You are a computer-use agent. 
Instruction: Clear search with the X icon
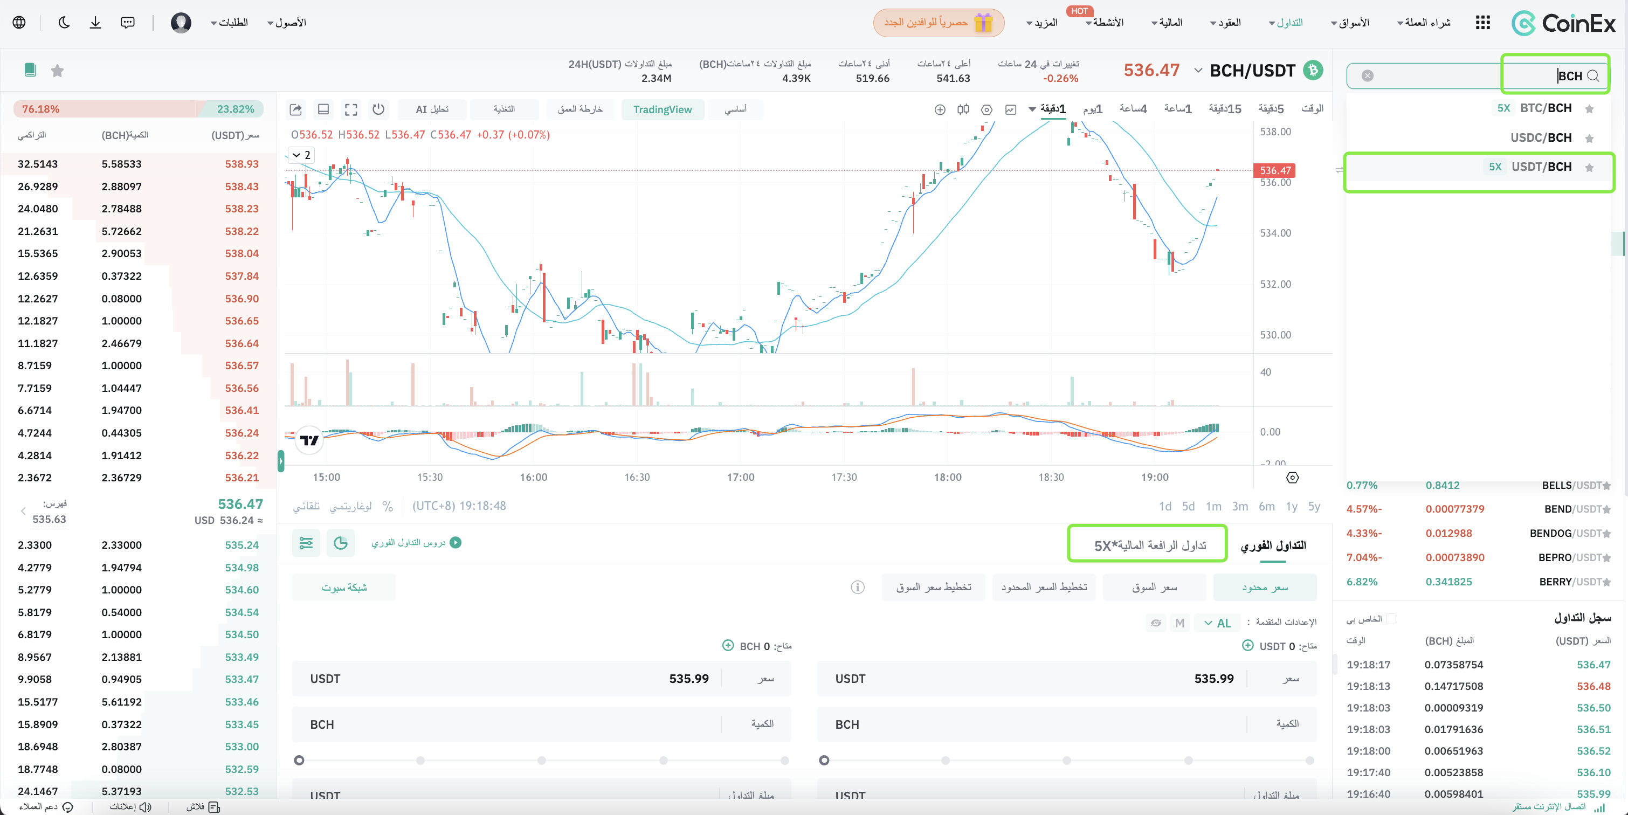coord(1367,76)
